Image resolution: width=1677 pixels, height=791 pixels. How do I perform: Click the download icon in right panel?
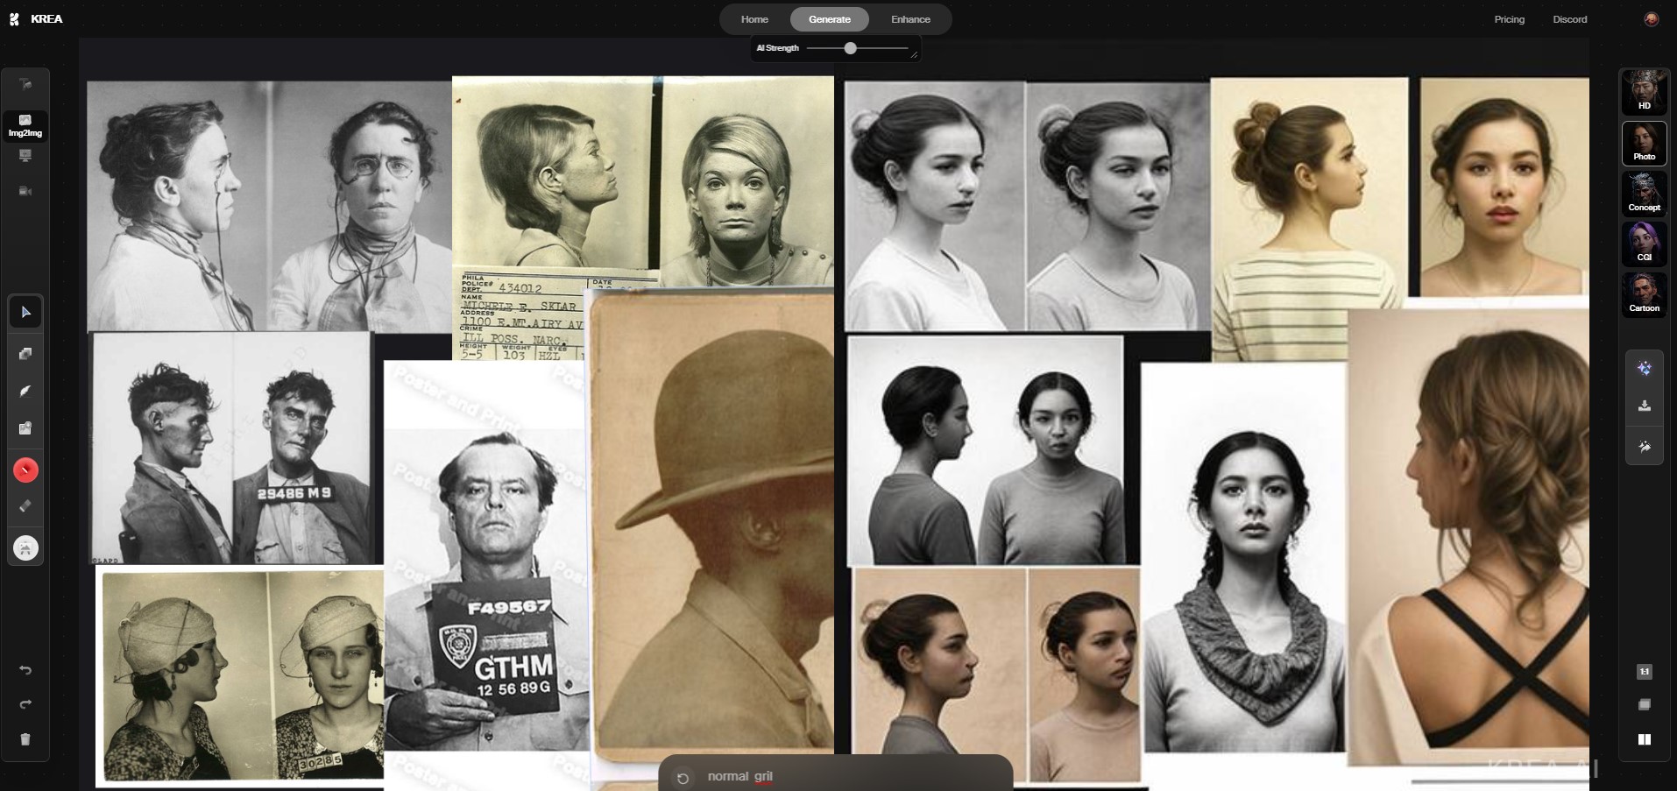click(x=1645, y=406)
